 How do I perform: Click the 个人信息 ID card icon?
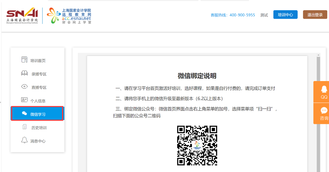[x=24, y=100]
